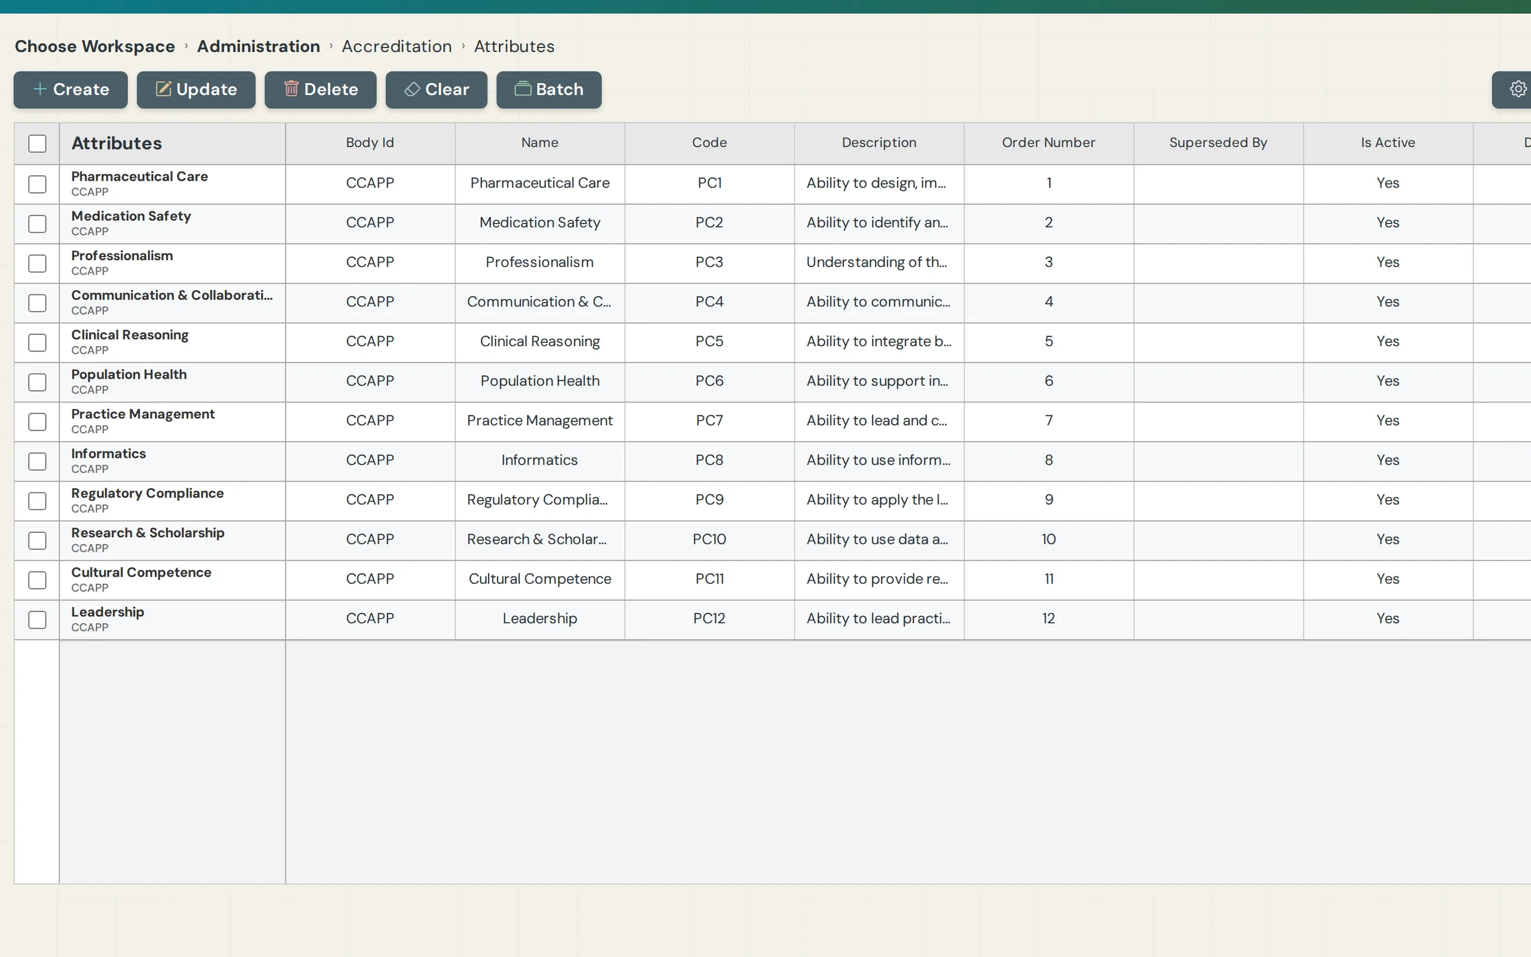Open the Accreditation breadcrumb

click(x=397, y=46)
